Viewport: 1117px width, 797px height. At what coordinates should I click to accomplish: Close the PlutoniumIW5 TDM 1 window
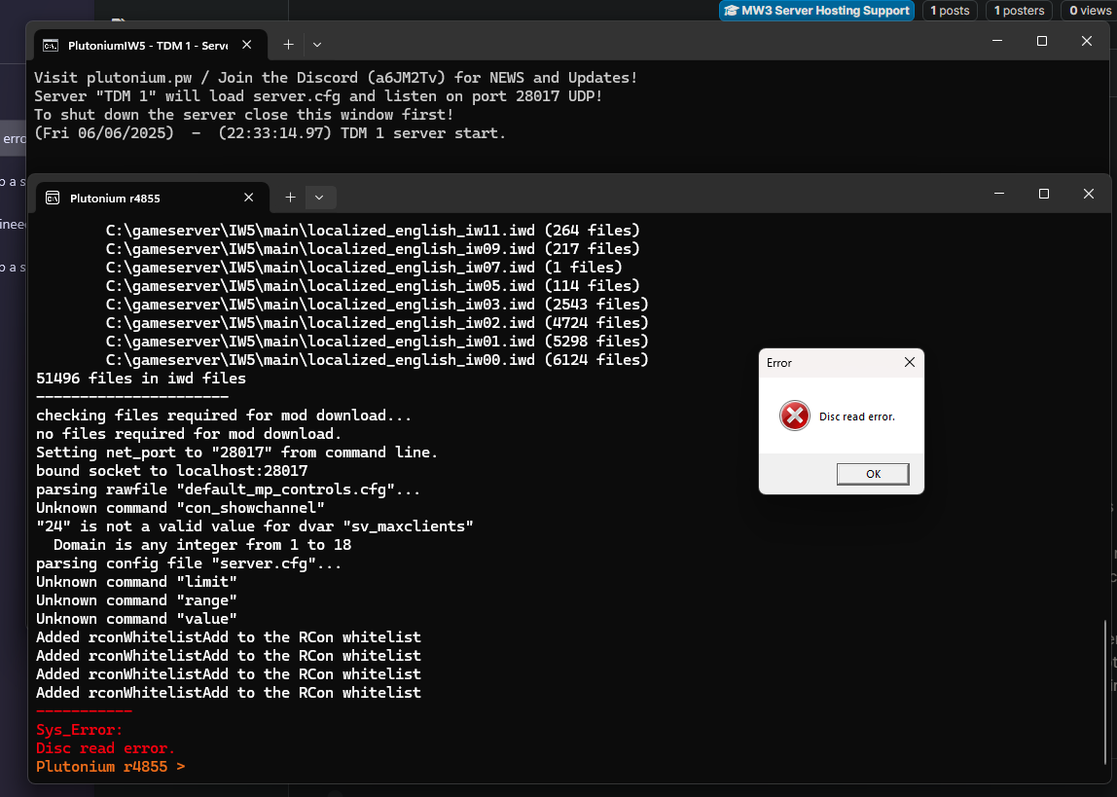1087,41
